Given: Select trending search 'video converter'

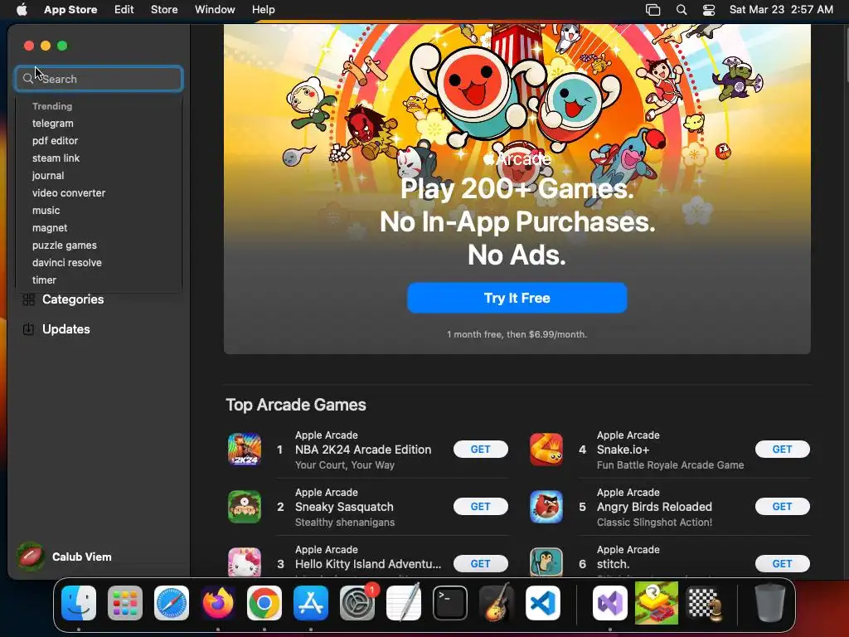Looking at the screenshot, I should 69,192.
